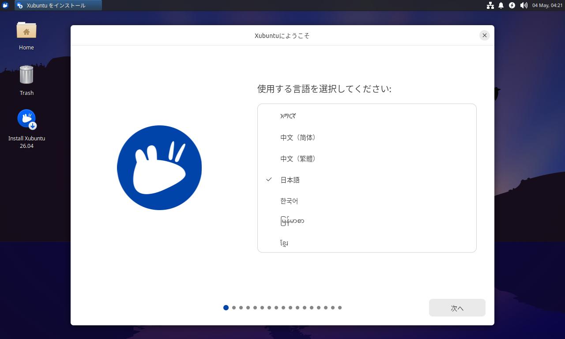This screenshot has height=339, width=565.
Task: Open the Xubuntu whisker menu icon
Action: point(5,5)
